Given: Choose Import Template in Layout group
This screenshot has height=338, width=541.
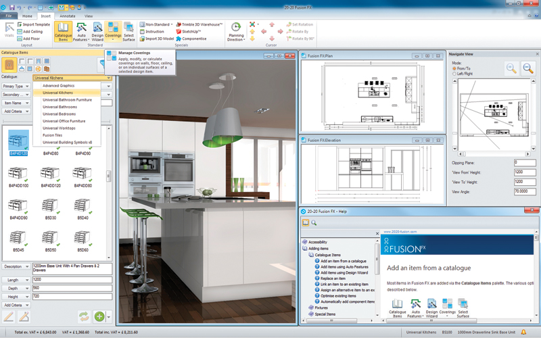Looking at the screenshot, I should [x=33, y=24].
